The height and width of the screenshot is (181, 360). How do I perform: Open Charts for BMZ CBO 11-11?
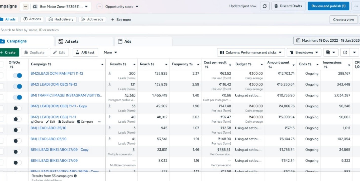click(37, 122)
